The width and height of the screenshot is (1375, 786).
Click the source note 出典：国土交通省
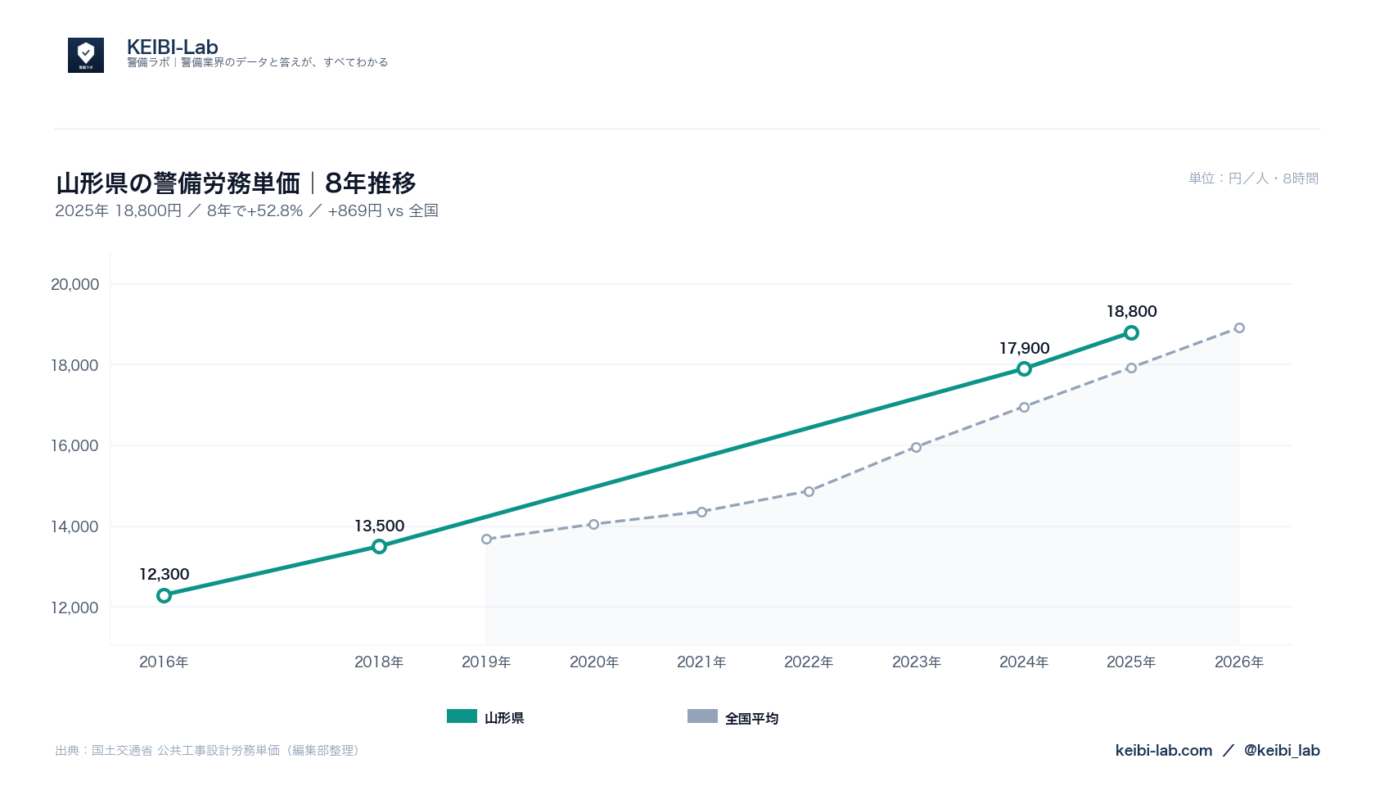pos(104,750)
